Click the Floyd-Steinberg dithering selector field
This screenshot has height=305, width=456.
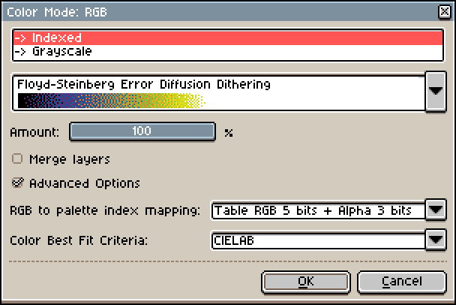(218, 92)
